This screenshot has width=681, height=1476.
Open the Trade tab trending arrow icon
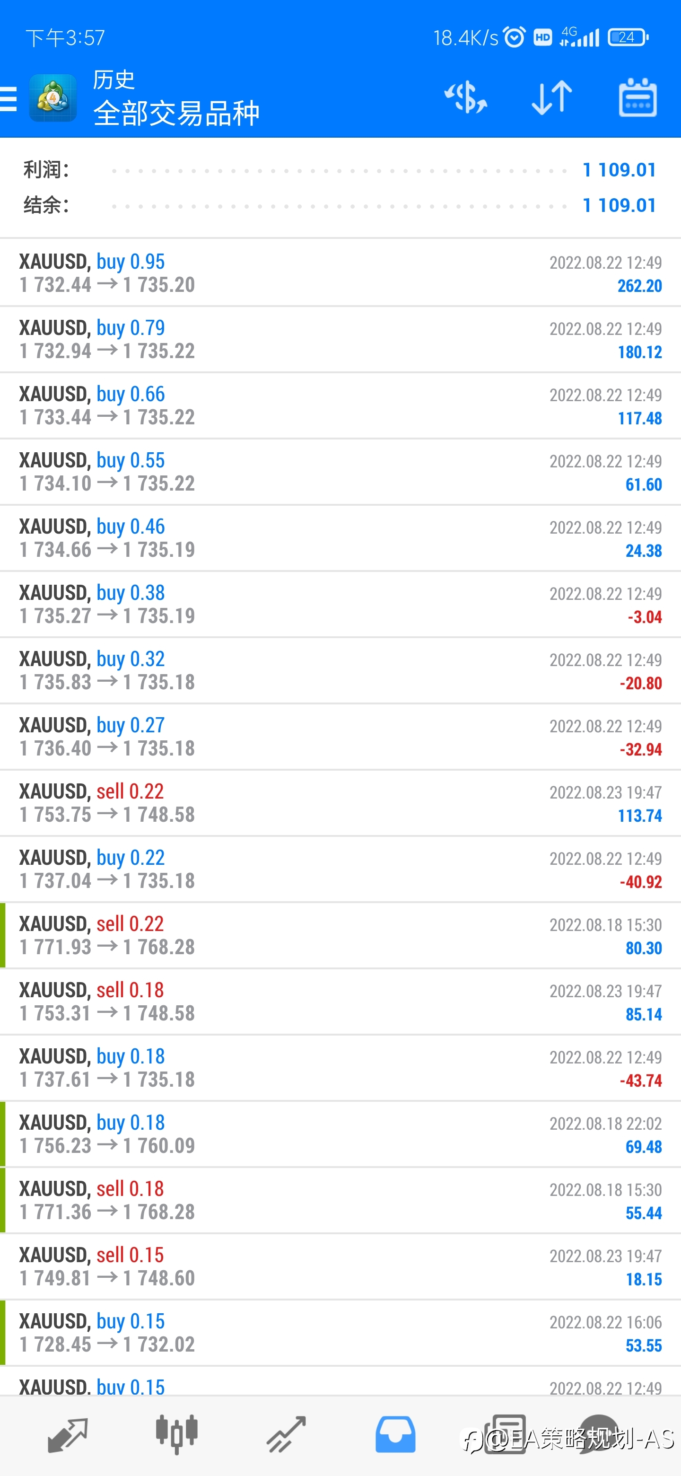point(286,1435)
